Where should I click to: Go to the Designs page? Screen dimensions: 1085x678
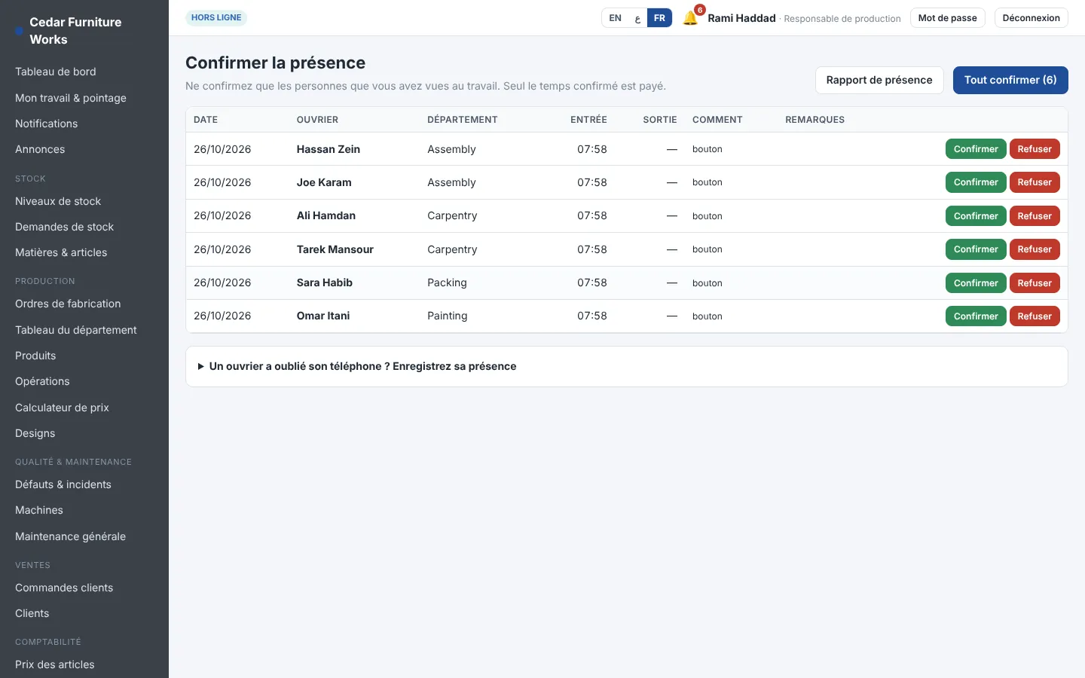tap(35, 433)
